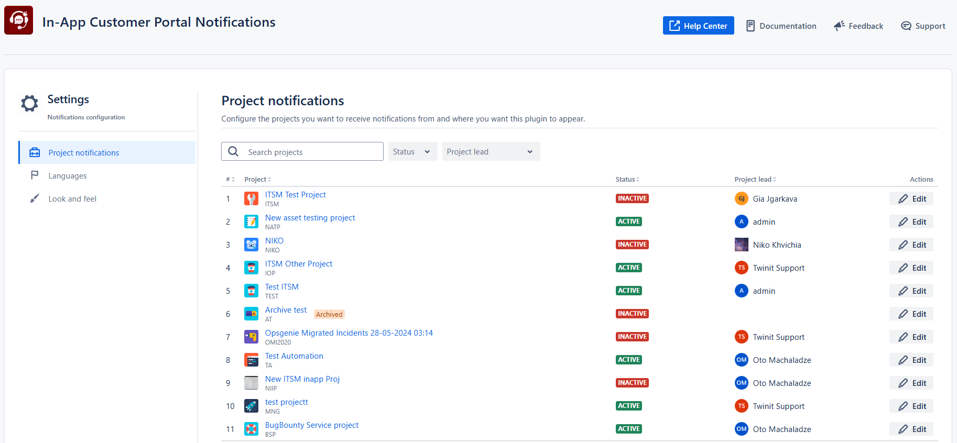The height and width of the screenshot is (443, 957).
Task: Click the search magnifier icon
Action: (233, 151)
